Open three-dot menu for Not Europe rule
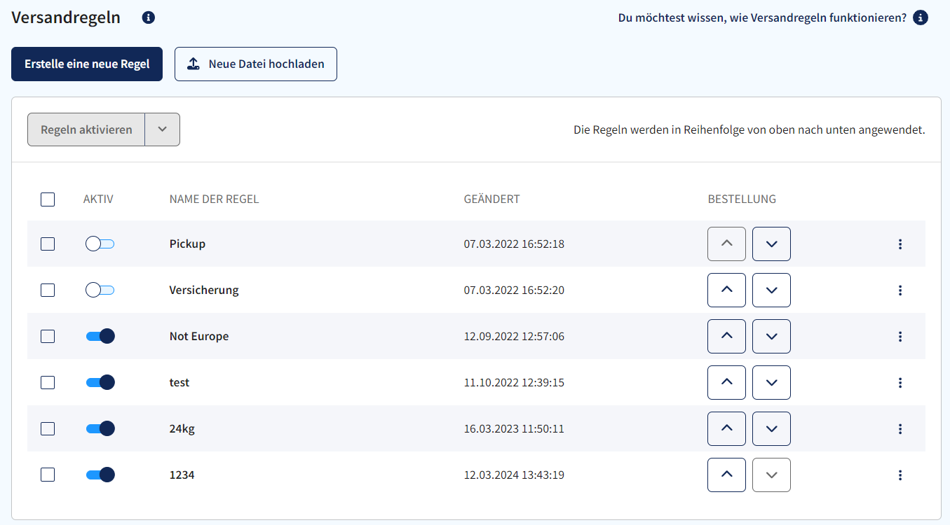 pyautogui.click(x=900, y=337)
